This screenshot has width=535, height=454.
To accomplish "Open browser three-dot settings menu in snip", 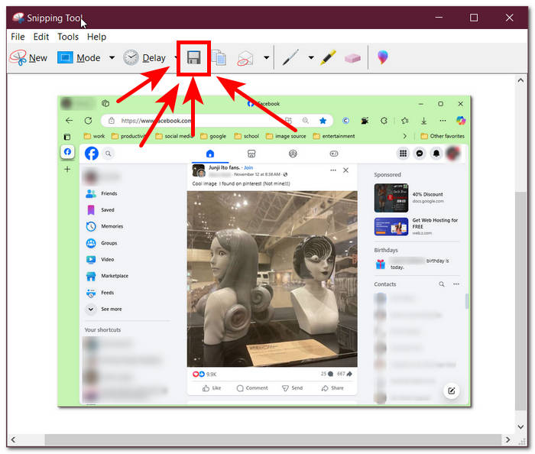I will 443,121.
